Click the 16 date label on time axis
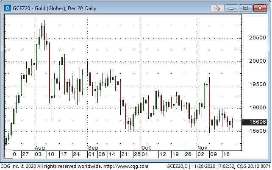272x170 pixels. click(x=226, y=154)
